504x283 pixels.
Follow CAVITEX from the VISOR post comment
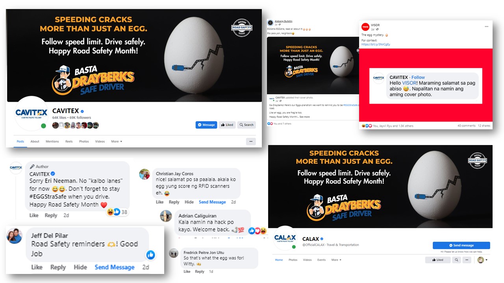[x=418, y=77]
